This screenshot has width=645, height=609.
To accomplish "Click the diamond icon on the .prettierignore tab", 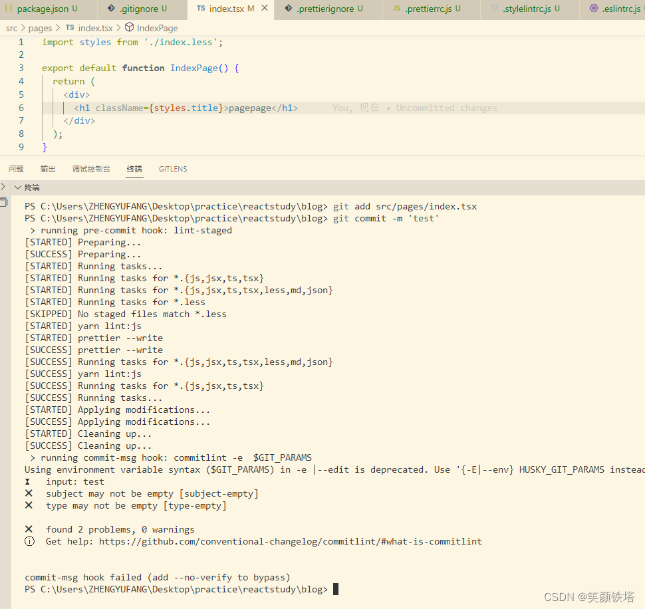I will (x=289, y=10).
